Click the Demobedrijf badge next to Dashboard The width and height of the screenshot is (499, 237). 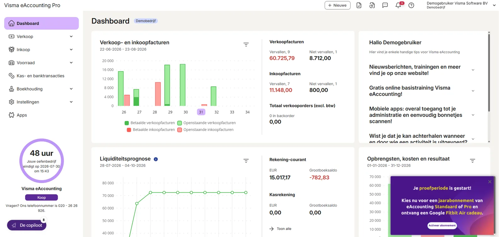pos(146,21)
